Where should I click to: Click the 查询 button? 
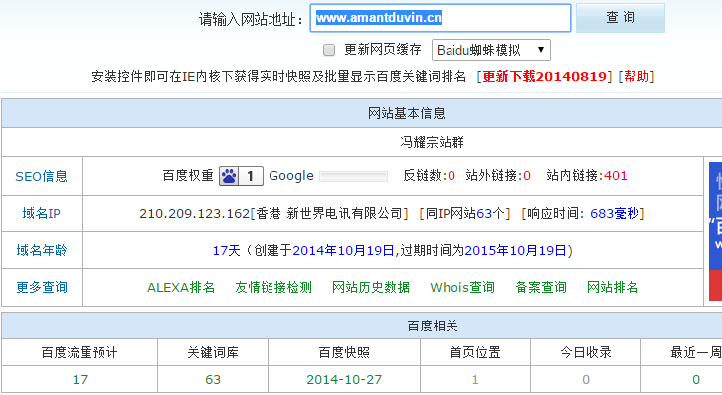pyautogui.click(x=621, y=18)
